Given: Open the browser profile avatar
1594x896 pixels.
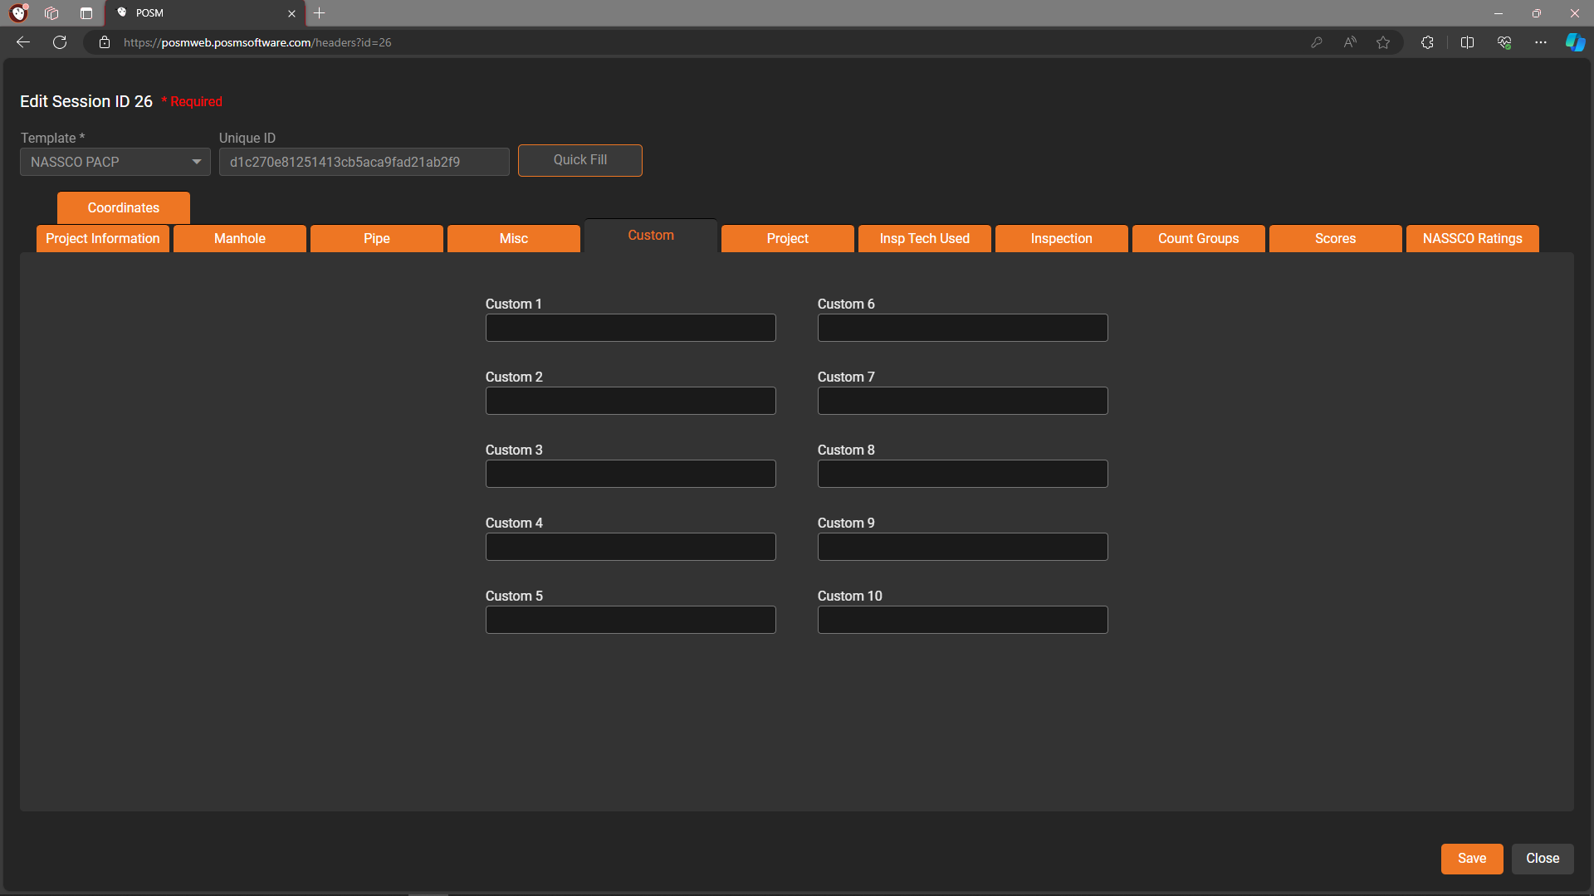Looking at the screenshot, I should 18,13.
